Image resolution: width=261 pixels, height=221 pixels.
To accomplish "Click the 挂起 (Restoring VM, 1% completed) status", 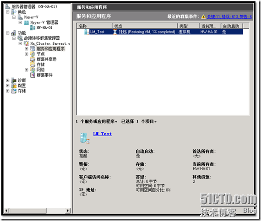I will (x=147, y=32).
